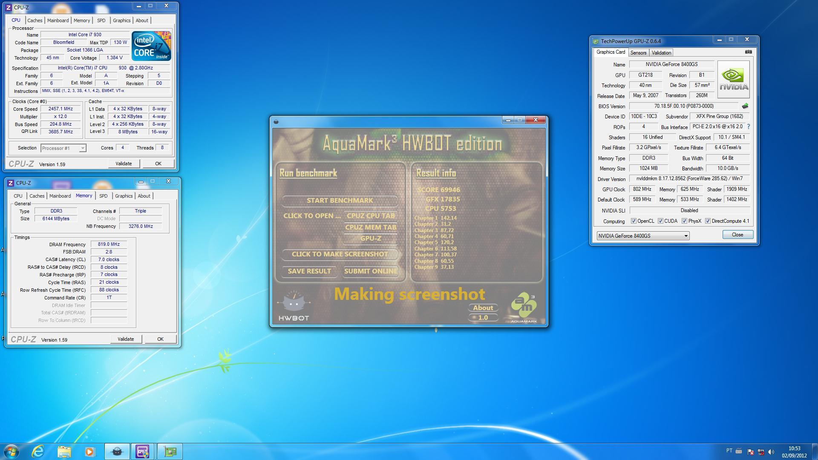The height and width of the screenshot is (460, 818).
Task: Switch to the Validation tab in GPU-Z
Action: pos(661,53)
